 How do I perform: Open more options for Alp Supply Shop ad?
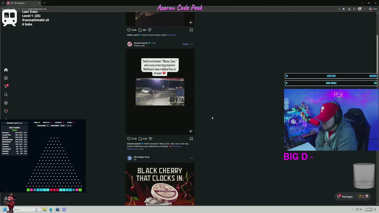pyautogui.click(x=192, y=158)
